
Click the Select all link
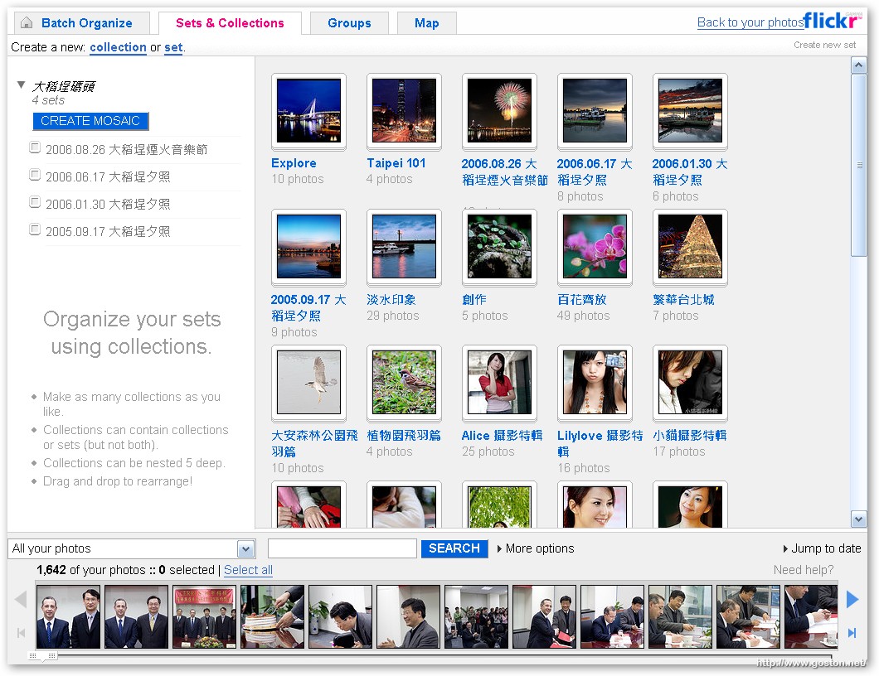248,570
